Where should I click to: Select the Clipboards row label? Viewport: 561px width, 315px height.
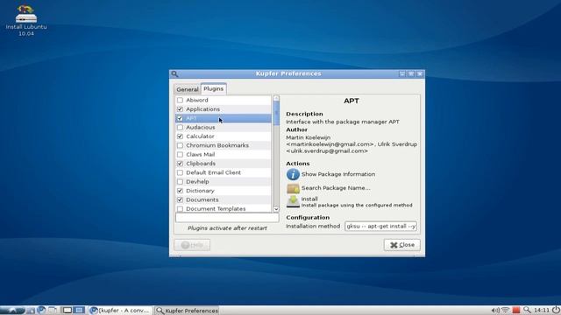coord(201,164)
